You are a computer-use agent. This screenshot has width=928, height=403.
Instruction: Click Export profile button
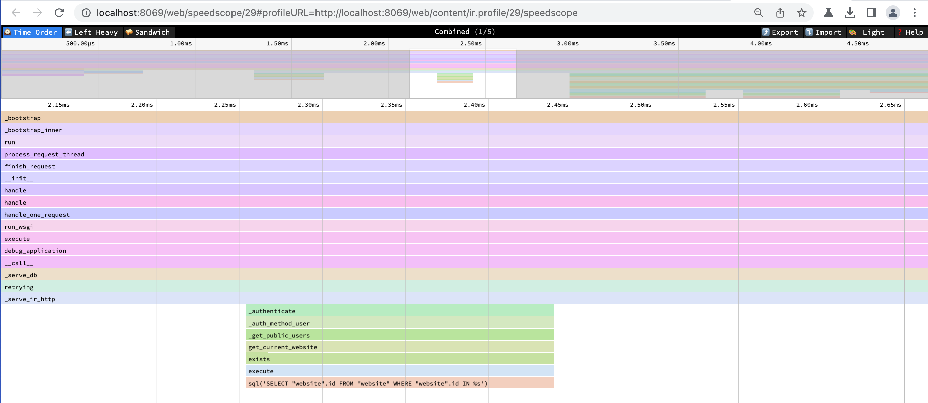tap(780, 32)
